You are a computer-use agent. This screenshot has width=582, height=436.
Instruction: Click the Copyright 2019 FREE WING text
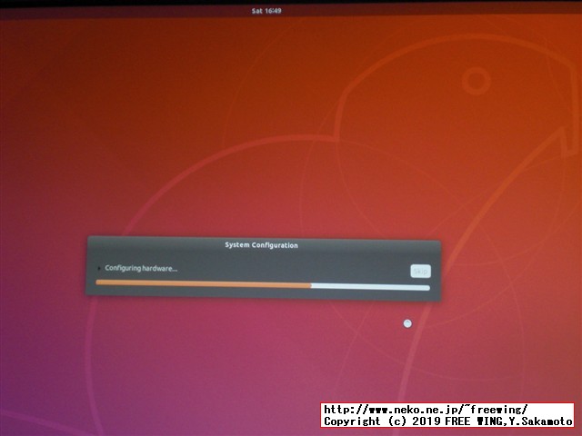click(448, 421)
